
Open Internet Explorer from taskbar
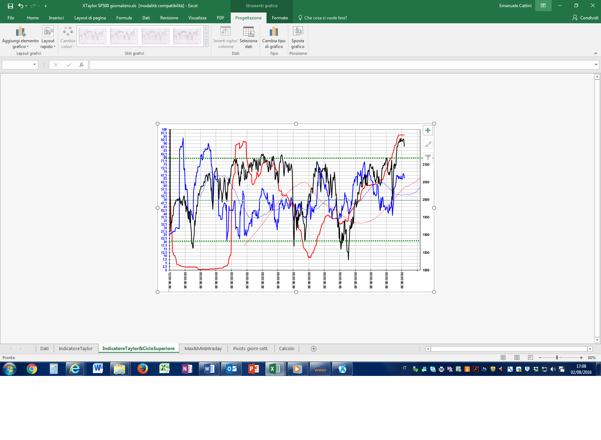pos(75,369)
